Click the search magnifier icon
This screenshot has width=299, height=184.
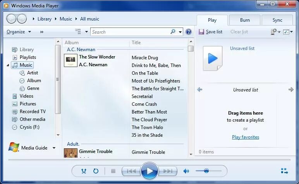[x=173, y=31]
